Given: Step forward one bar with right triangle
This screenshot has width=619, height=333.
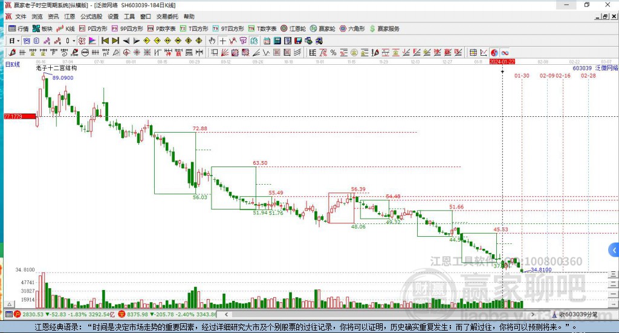Looking at the screenshot, I should point(137,41).
